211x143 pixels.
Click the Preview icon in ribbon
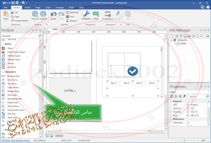[35, 14]
